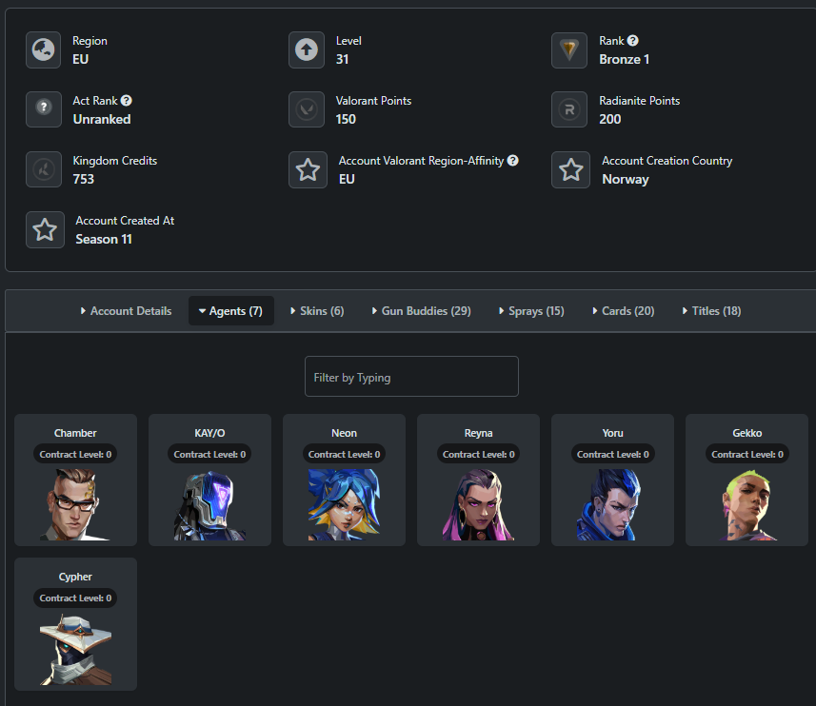This screenshot has height=706, width=816.
Task: Click the Norway country value
Action: coord(626,180)
